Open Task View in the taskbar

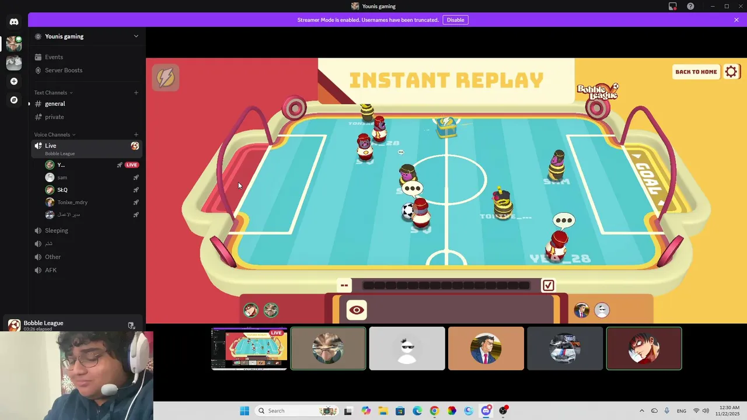click(x=348, y=411)
